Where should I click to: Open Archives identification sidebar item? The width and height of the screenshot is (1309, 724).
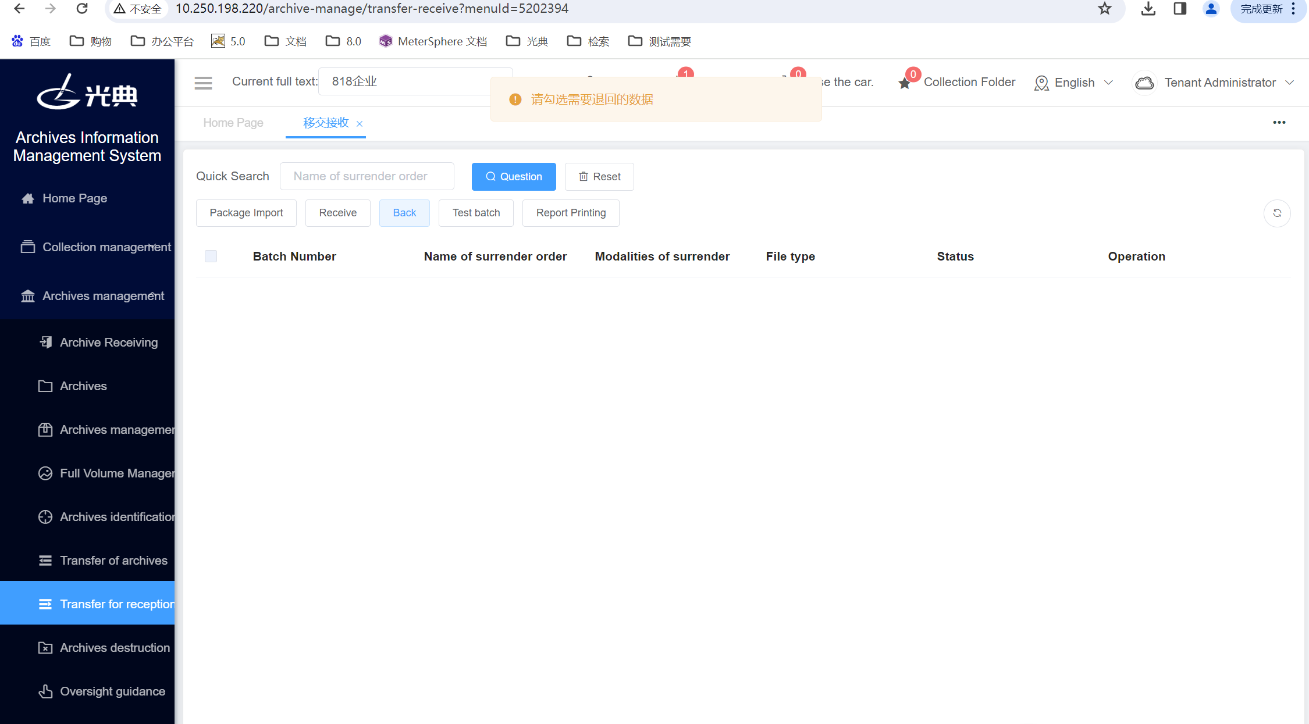click(87, 517)
